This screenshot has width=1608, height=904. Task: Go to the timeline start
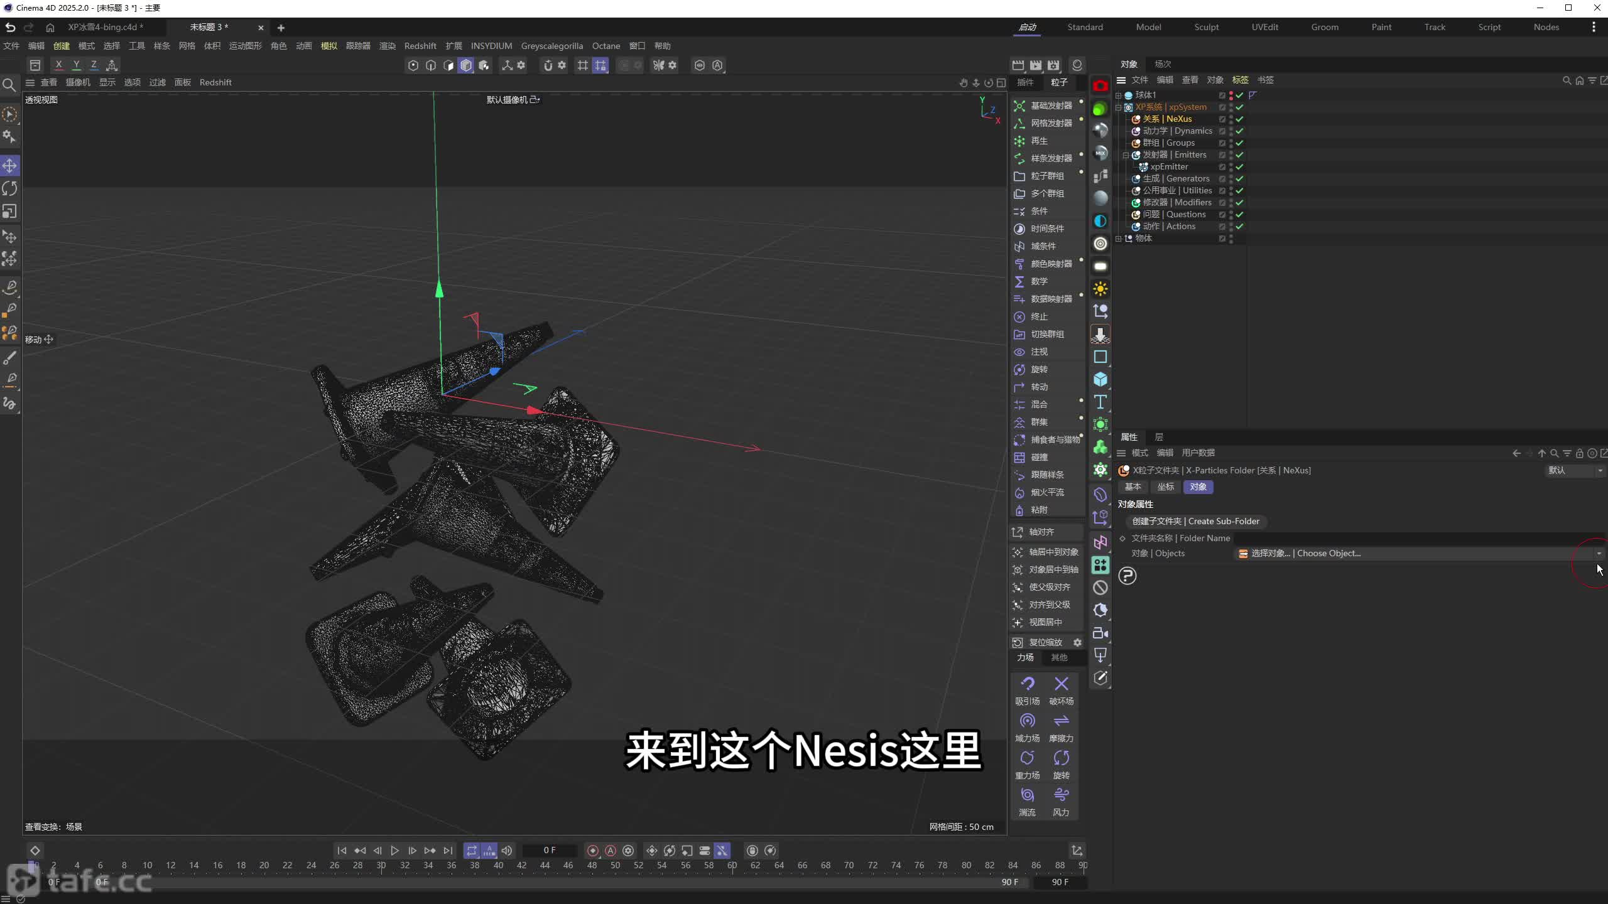pos(342,851)
